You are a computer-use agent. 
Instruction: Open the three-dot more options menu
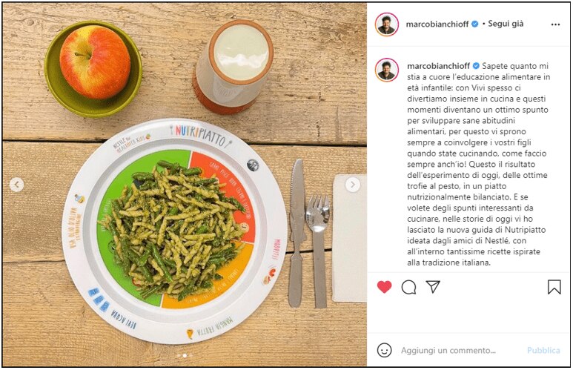(555, 24)
